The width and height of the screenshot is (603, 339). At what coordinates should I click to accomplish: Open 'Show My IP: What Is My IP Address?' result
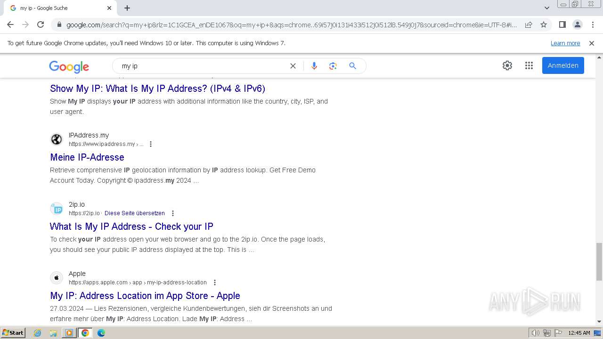coord(158,89)
